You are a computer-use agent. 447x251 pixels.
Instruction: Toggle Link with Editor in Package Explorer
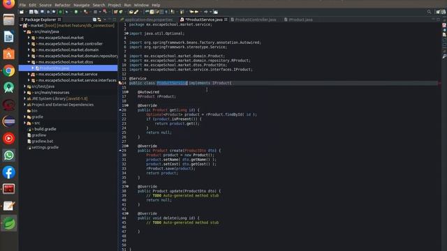tap(99, 20)
